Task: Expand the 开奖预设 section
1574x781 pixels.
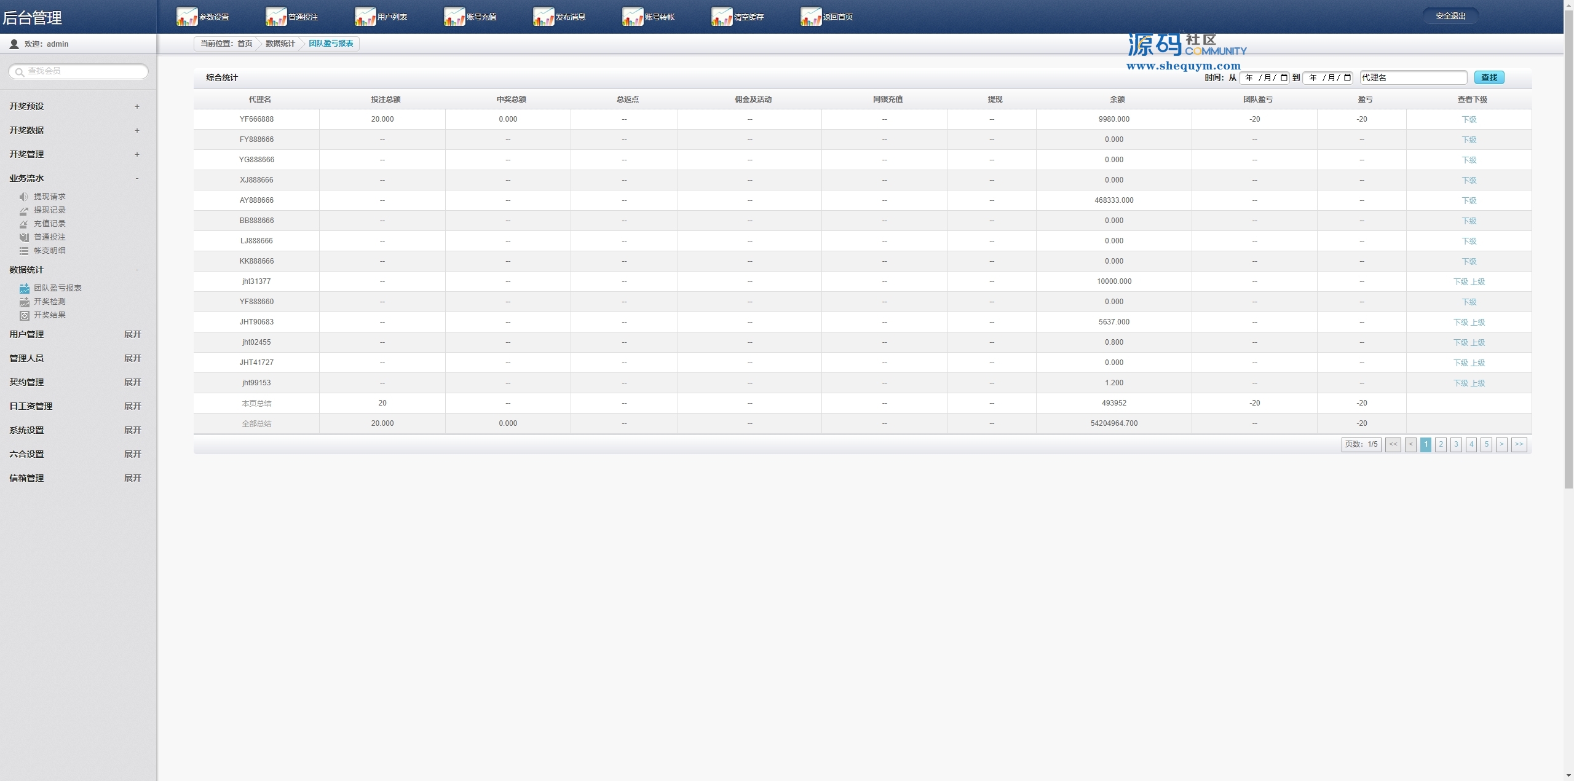Action: coord(136,106)
